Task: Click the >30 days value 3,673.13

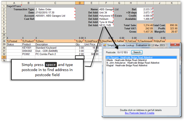Action: click(145, 13)
